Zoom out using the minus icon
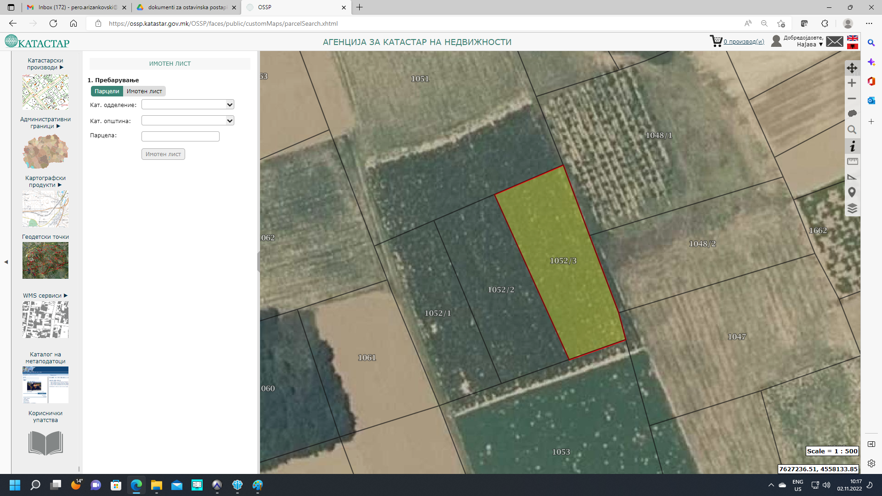Screen dimensions: 882x496 click(852, 99)
